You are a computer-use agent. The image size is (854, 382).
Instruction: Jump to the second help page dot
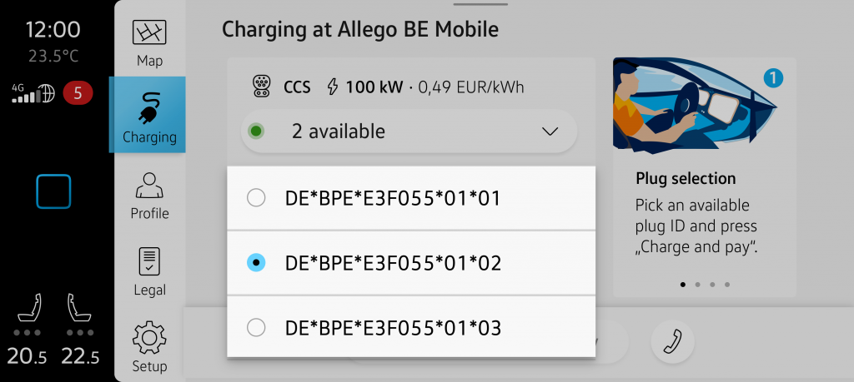click(698, 285)
